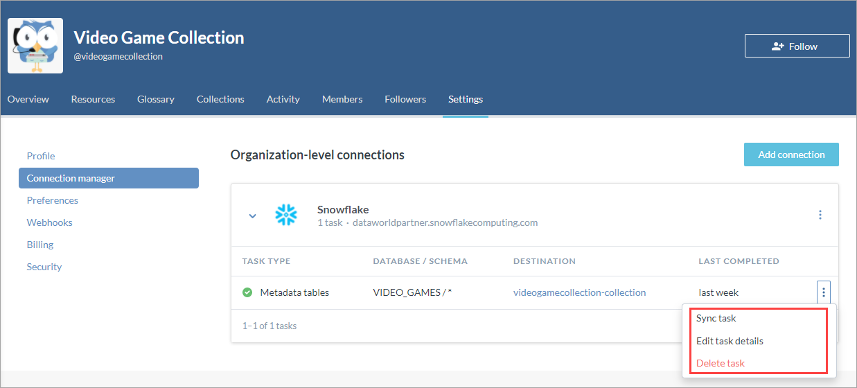Open Preferences in sidebar
857x388 pixels.
point(53,200)
